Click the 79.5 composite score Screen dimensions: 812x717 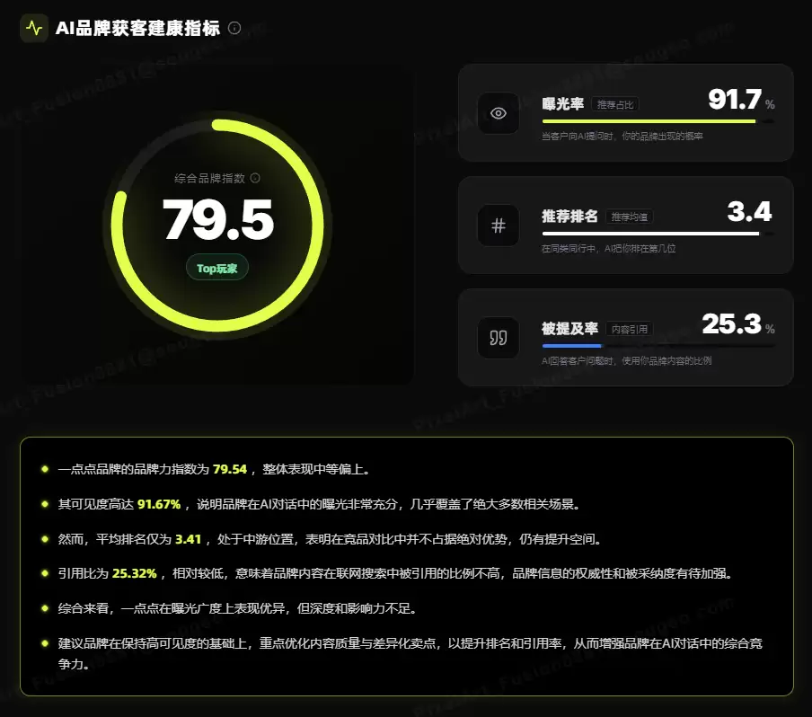tap(218, 220)
